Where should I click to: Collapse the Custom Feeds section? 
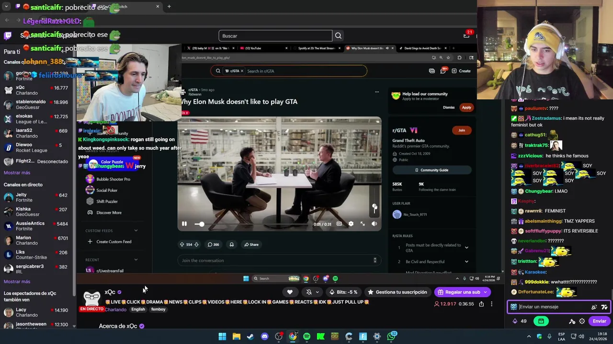pyautogui.click(x=136, y=231)
